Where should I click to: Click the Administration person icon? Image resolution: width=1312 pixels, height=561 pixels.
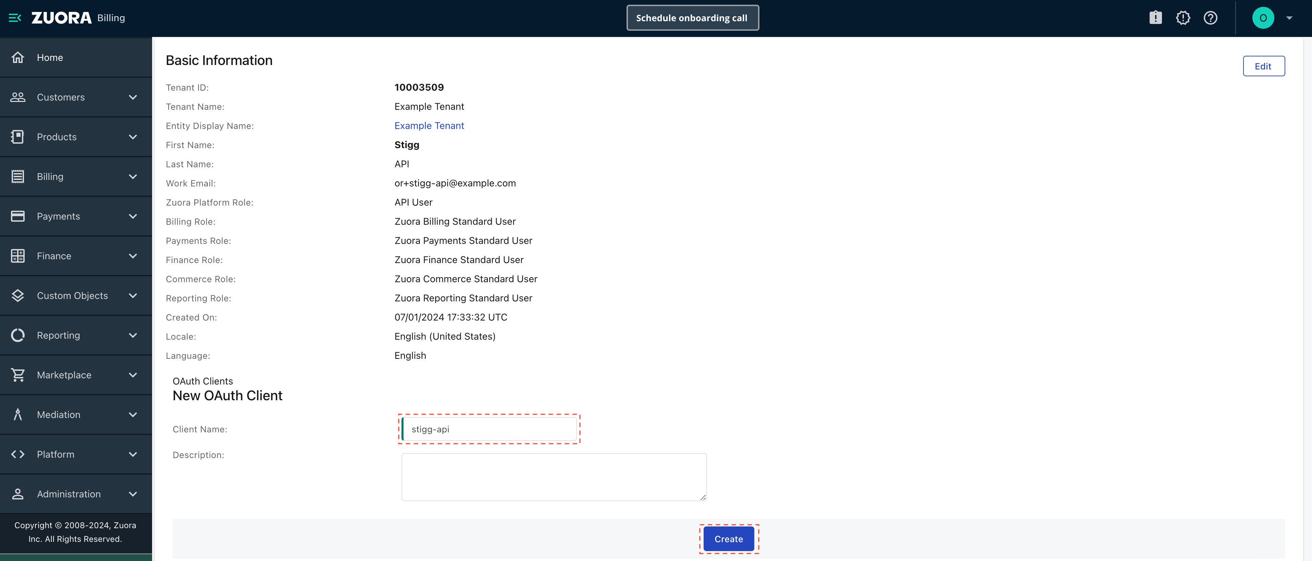click(x=18, y=494)
